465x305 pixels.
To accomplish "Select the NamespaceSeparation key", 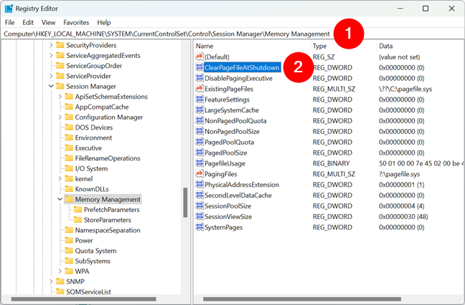I will click(x=108, y=230).
